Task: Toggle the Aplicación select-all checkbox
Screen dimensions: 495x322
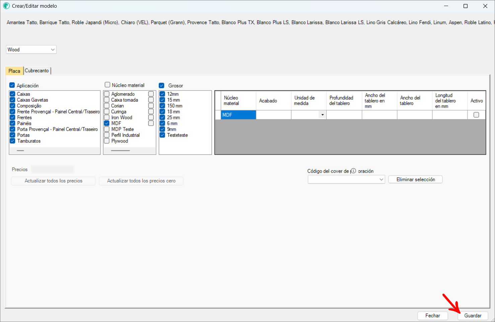Action: point(12,85)
